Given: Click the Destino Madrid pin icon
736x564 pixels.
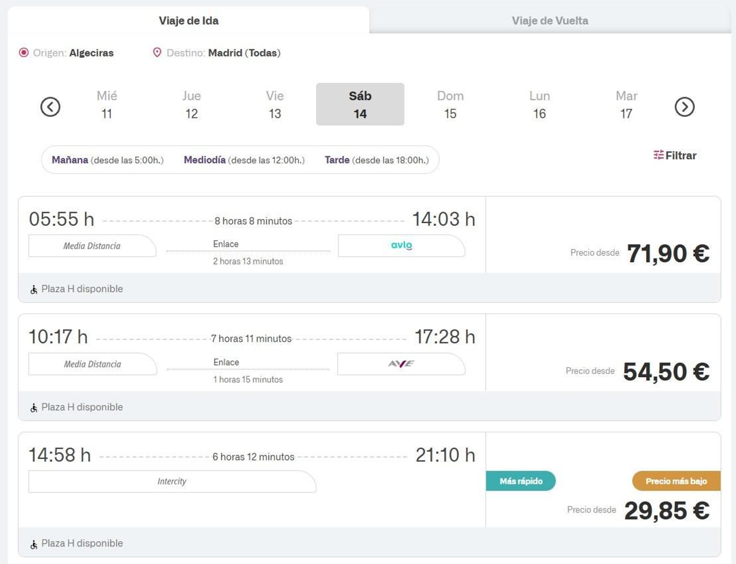Looking at the screenshot, I should click(157, 52).
